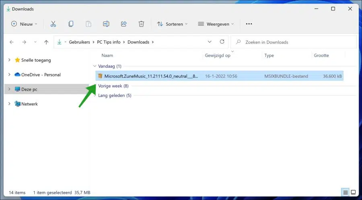Click the Copy icon in toolbar
The width and height of the screenshot is (362, 200).
tap(71, 24)
